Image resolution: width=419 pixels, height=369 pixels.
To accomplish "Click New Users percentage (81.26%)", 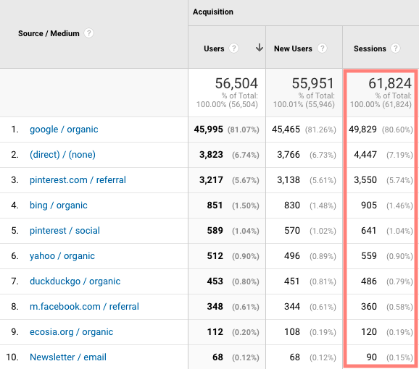I will 320,130.
